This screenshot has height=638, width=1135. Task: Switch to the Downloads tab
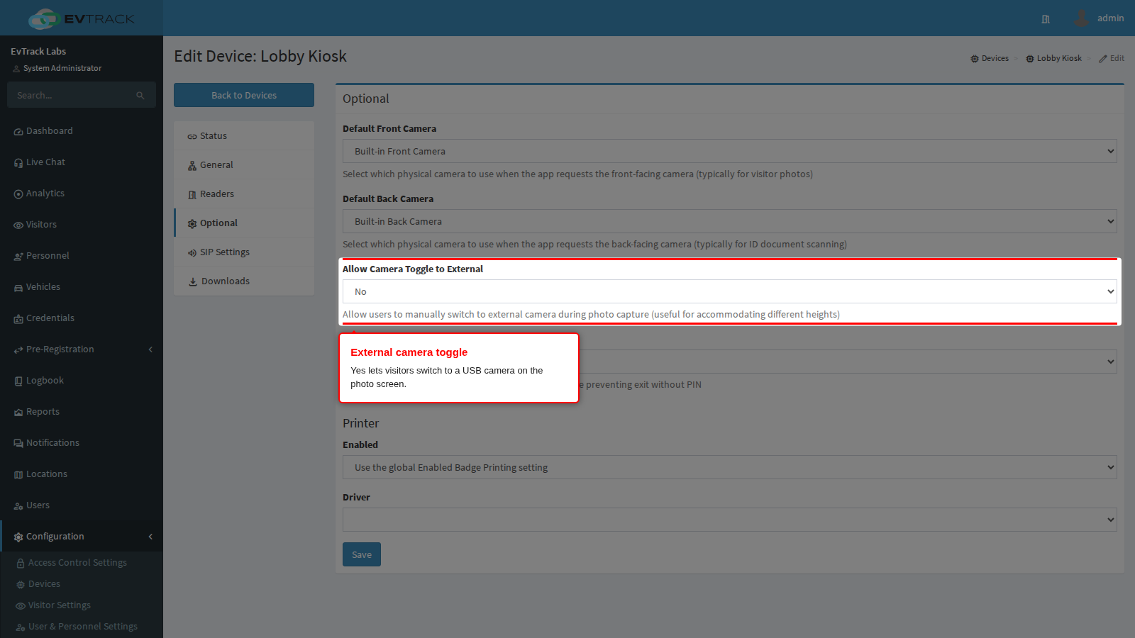pos(244,281)
